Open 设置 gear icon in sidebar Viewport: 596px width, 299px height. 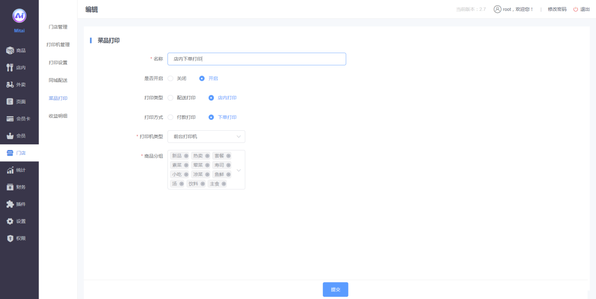coord(10,221)
